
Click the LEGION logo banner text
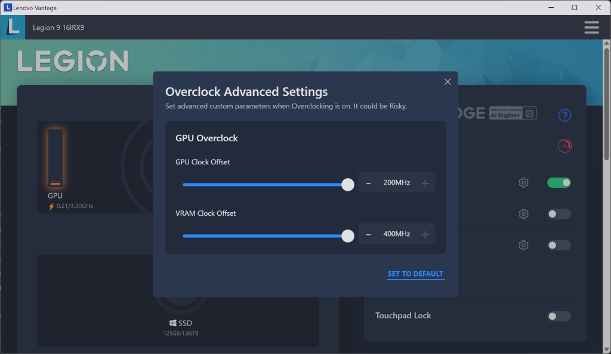[73, 61]
